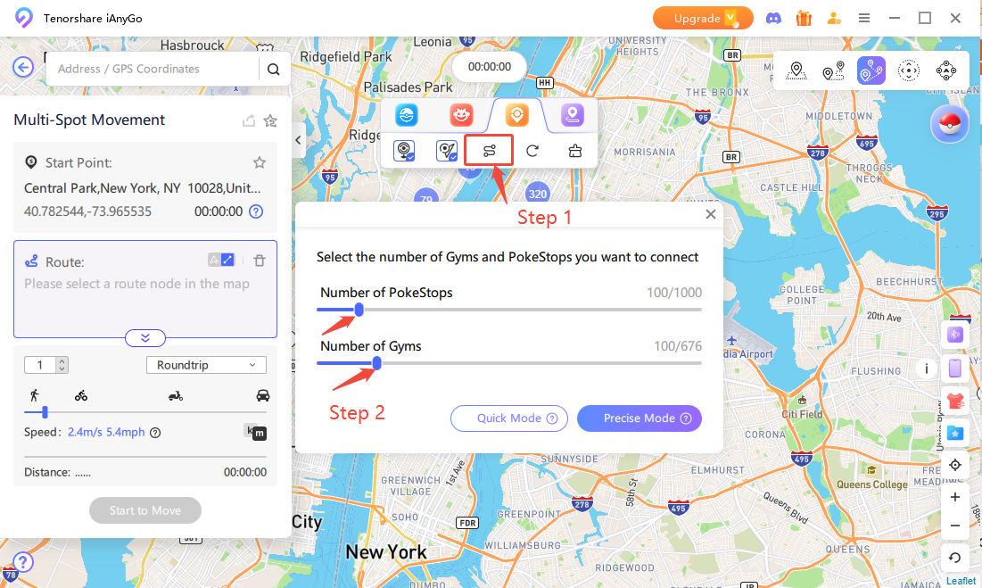The width and height of the screenshot is (982, 588).
Task: Expand the route panel chevron
Action: 145,338
